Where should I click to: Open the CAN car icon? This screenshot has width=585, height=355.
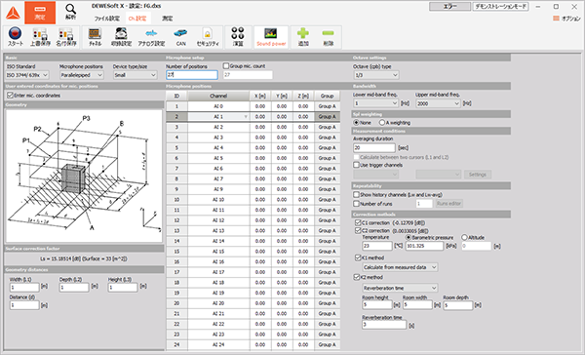pyautogui.click(x=180, y=37)
